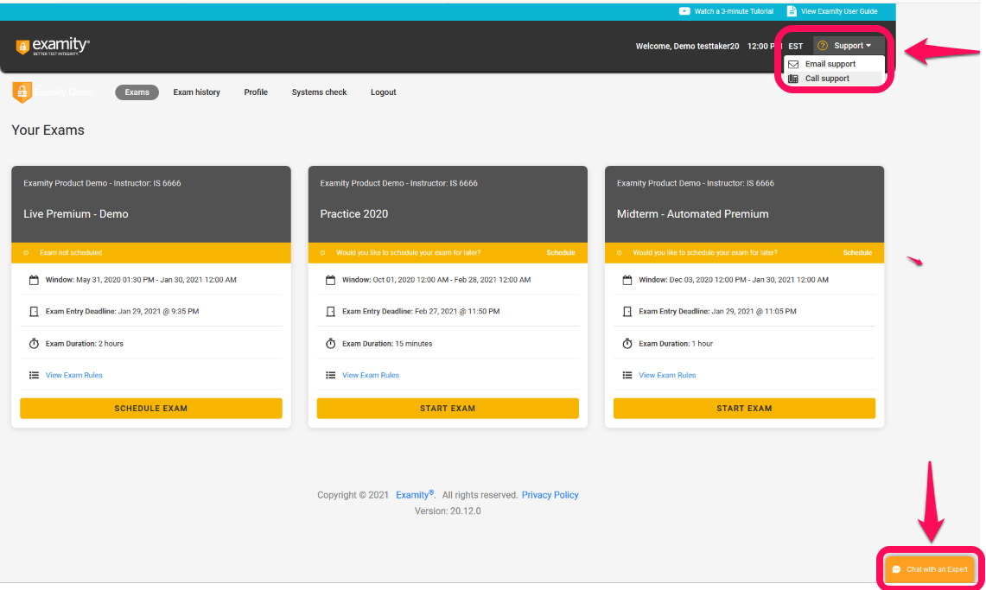Click rules list icon on Live Premium card
This screenshot has width=986, height=590.
coord(34,375)
